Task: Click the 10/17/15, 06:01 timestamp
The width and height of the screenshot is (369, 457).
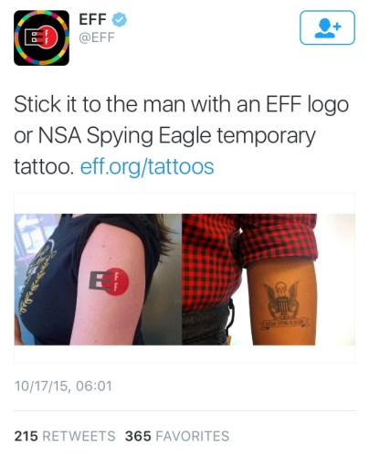Action: (63, 386)
